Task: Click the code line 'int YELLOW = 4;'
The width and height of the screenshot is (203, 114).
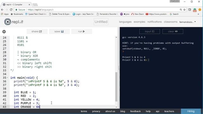Action: click(27, 99)
